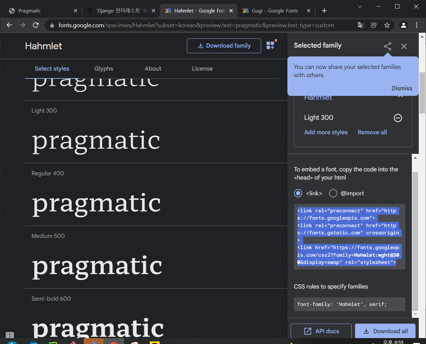This screenshot has height=344, width=426.
Task: View site info via the lock icon
Action: click(52, 25)
